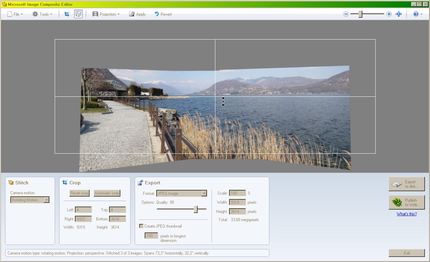Click the Publish to Web leaf icon
430x262 pixels.
(397, 202)
